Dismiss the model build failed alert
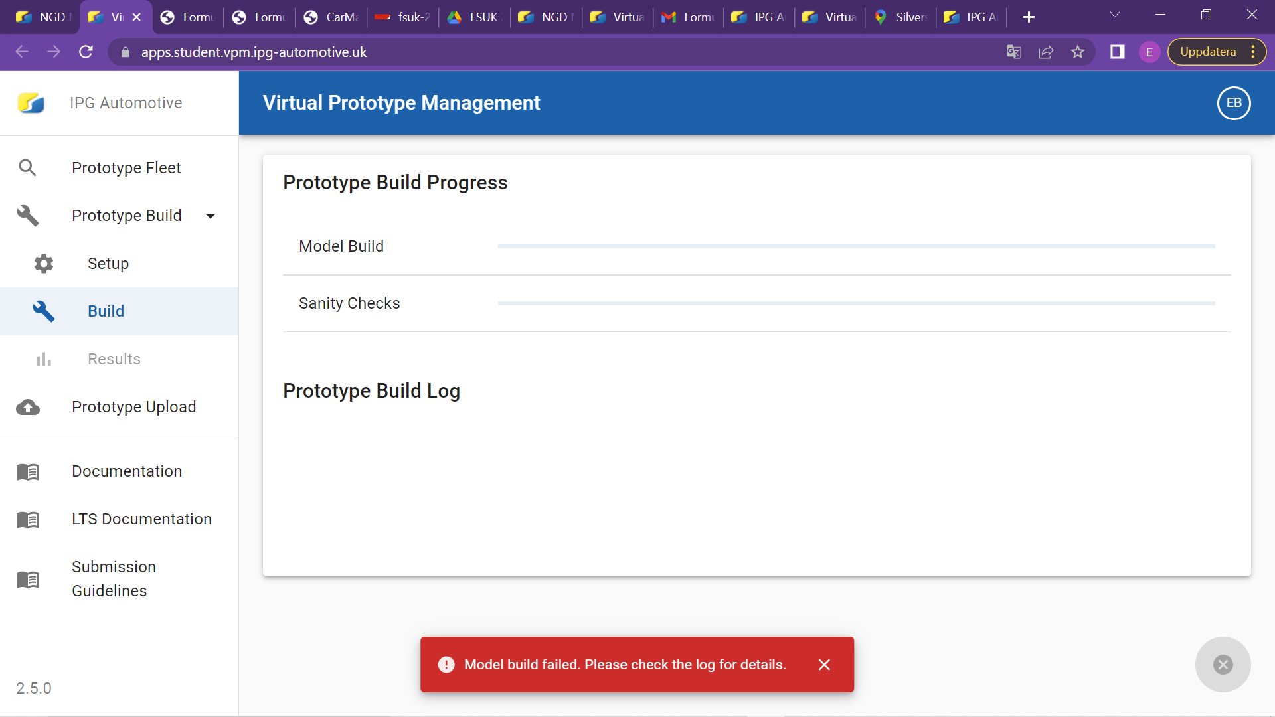The image size is (1275, 717). [824, 665]
